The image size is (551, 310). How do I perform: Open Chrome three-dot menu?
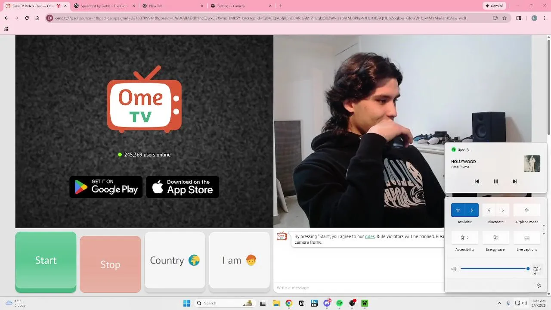coord(545,18)
